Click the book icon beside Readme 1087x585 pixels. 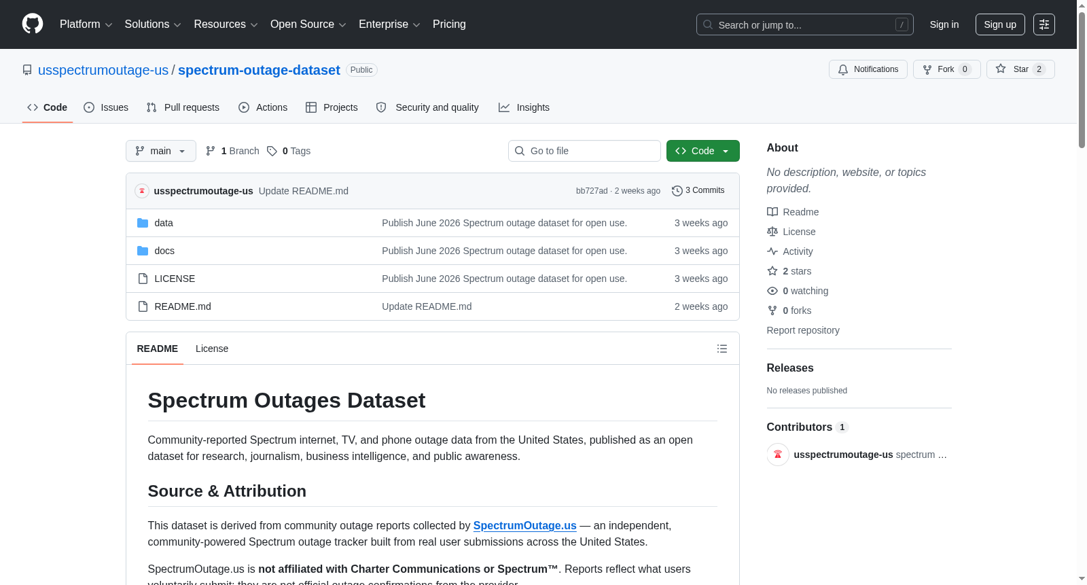click(x=772, y=212)
